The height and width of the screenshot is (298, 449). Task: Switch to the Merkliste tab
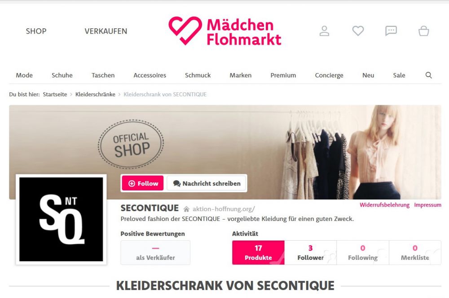[415, 253]
